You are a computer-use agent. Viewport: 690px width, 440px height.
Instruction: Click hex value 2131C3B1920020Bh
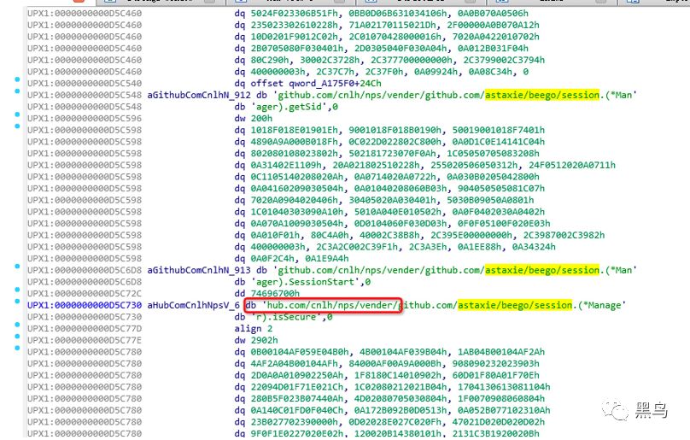[496, 434]
